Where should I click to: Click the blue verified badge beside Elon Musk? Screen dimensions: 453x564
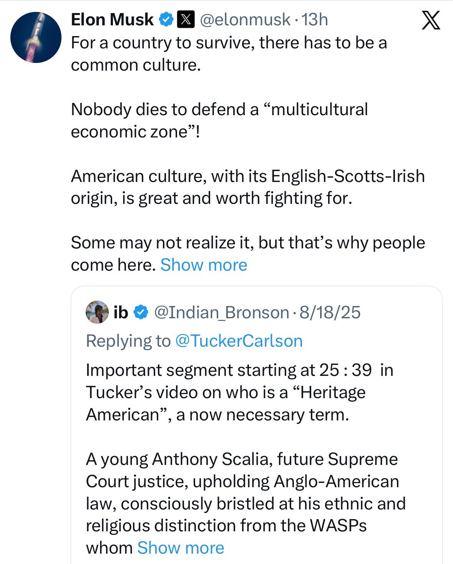(x=166, y=19)
